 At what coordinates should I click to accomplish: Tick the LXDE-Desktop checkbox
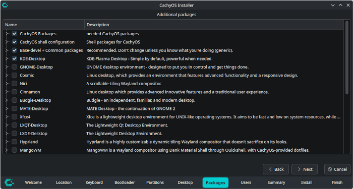tap(15, 134)
